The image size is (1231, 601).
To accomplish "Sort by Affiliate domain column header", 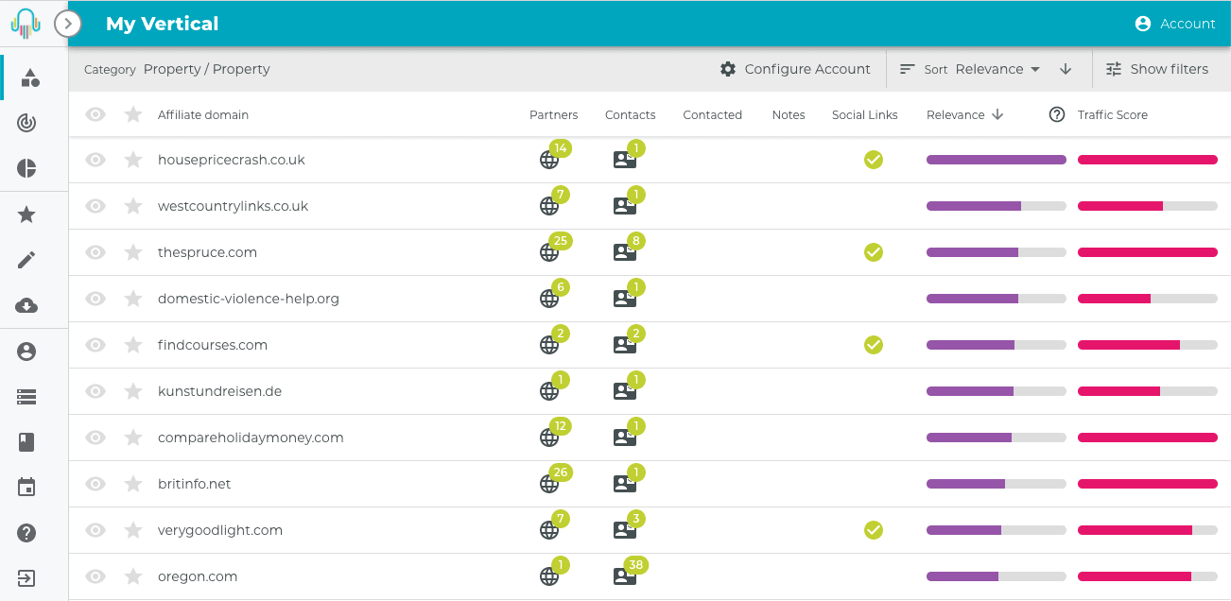I will (203, 114).
